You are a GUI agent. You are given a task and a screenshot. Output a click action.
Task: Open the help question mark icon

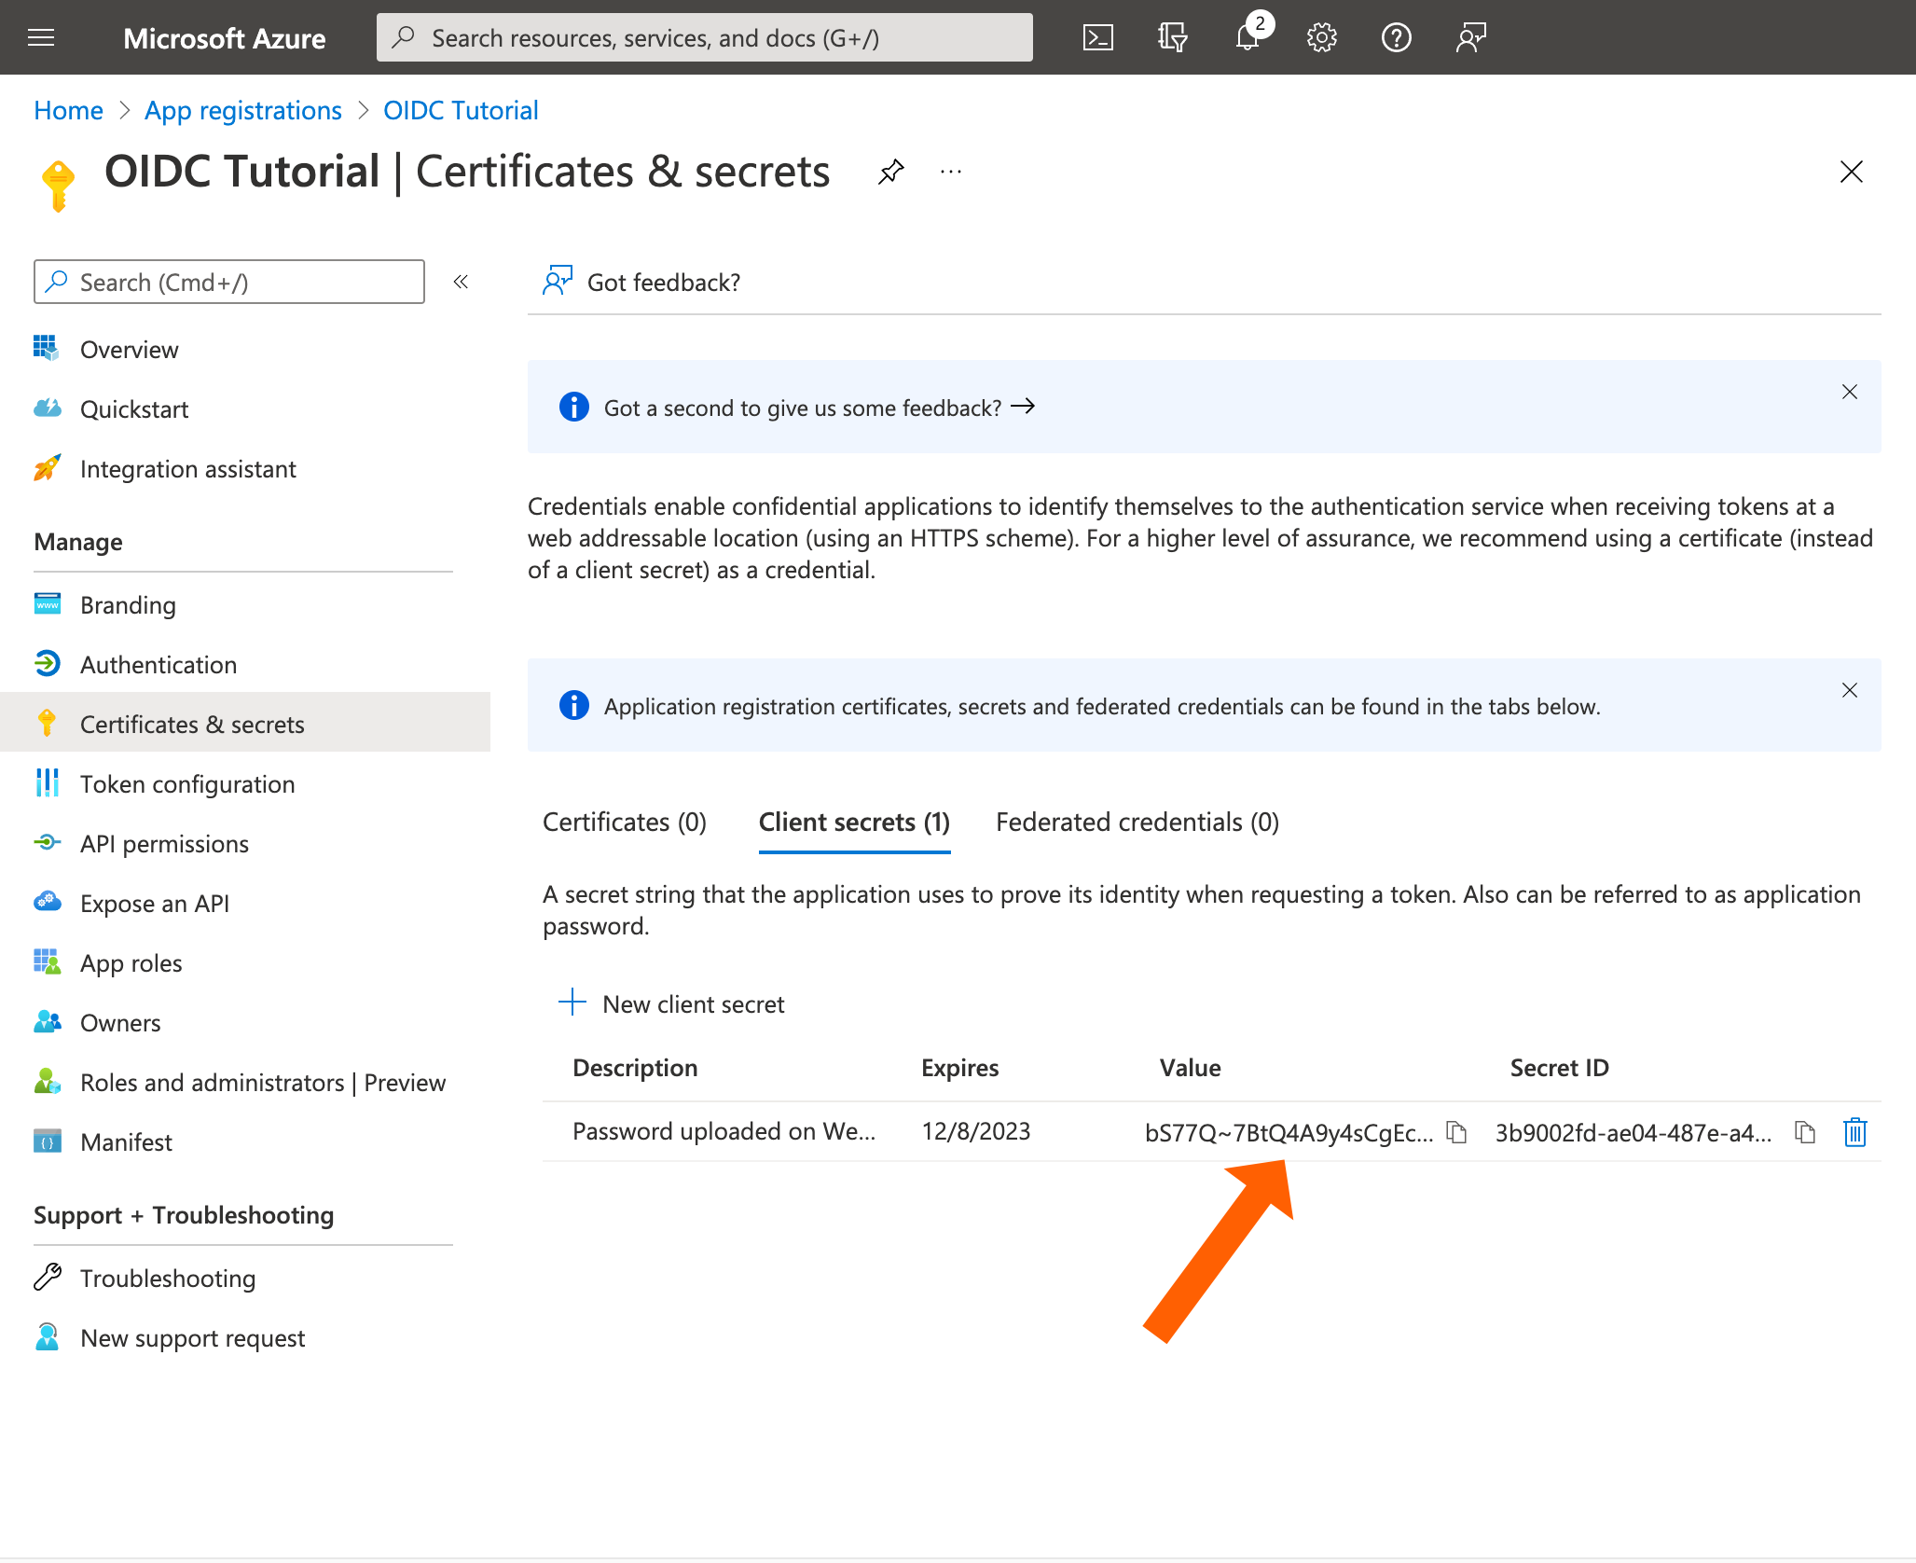pos(1396,37)
